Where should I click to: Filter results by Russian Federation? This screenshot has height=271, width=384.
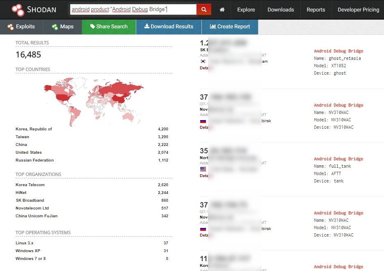pyautogui.click(x=34, y=160)
